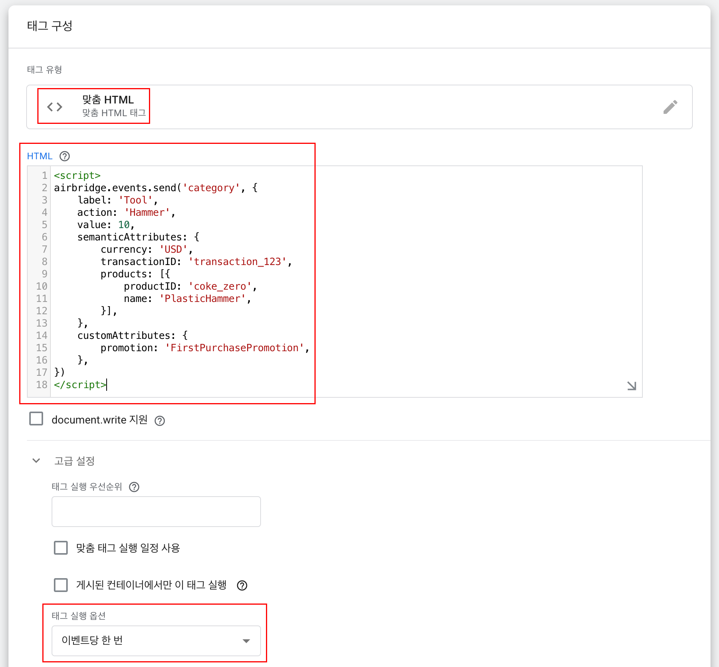Click the promotion: 'FirstPurchasePromotion' code line
Image resolution: width=719 pixels, height=667 pixels.
tap(205, 348)
